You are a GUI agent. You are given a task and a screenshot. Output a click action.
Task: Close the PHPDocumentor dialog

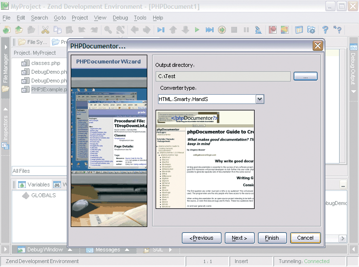tap(318, 46)
